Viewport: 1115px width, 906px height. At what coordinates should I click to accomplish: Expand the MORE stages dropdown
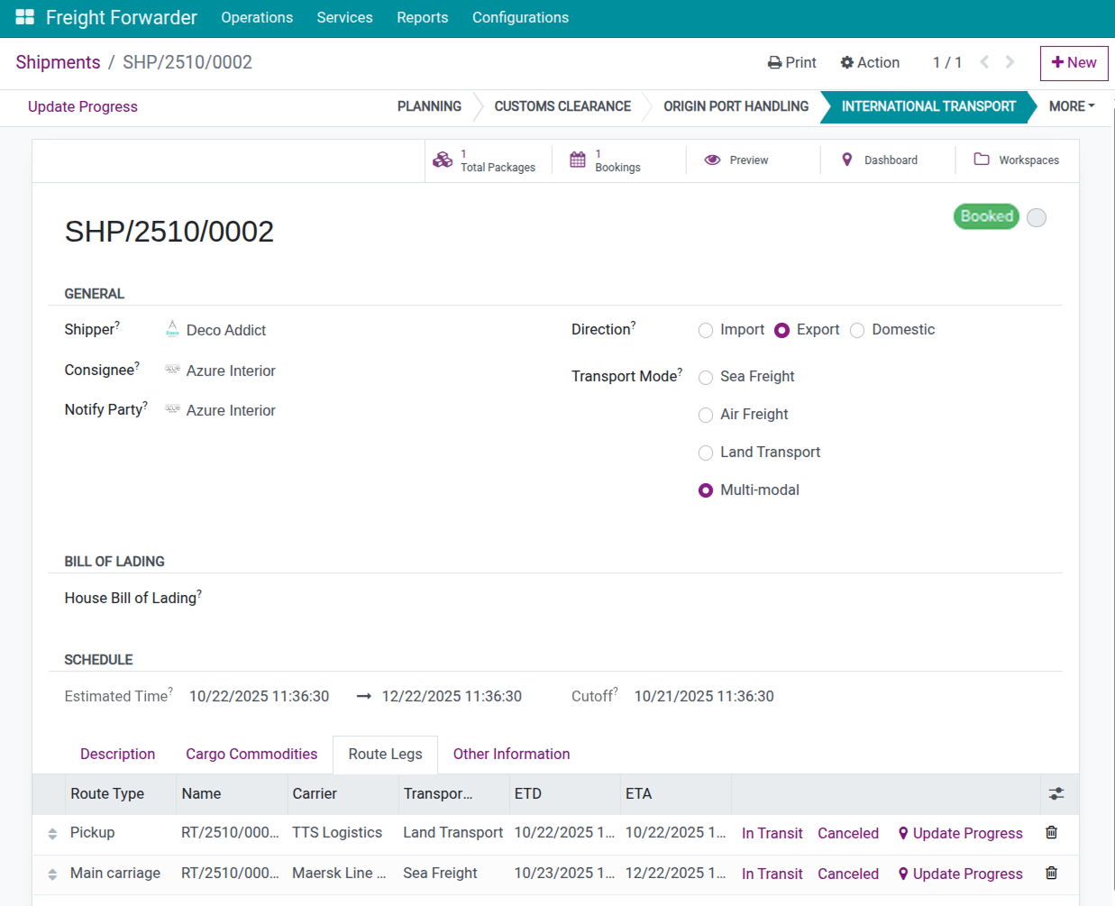pyautogui.click(x=1071, y=106)
